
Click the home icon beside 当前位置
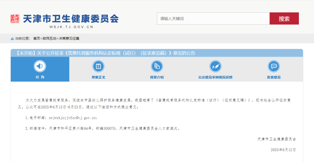click(x=12, y=39)
